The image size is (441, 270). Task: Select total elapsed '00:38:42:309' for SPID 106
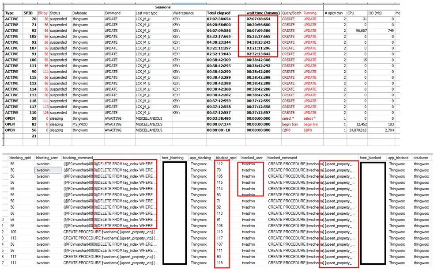219,60
